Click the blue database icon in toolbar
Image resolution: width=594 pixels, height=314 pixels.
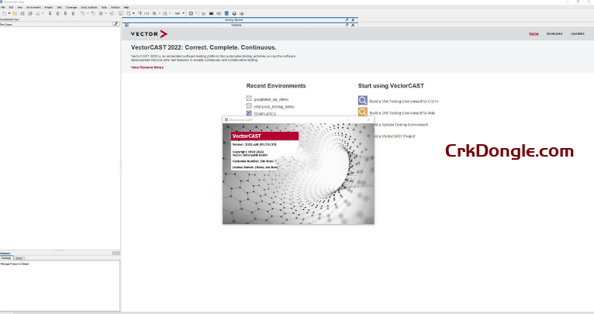click(x=226, y=13)
